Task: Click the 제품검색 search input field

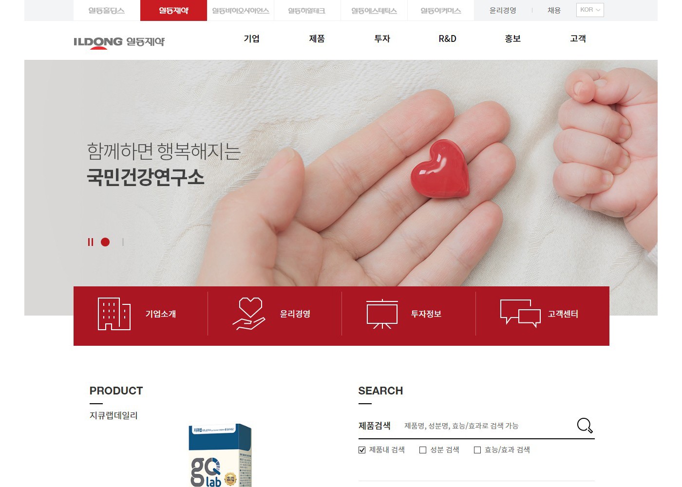Action: tap(487, 426)
